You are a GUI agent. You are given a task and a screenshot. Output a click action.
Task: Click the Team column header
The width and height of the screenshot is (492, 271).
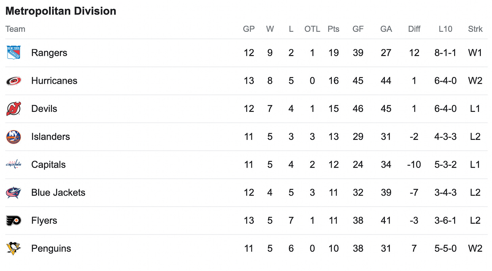(x=15, y=29)
